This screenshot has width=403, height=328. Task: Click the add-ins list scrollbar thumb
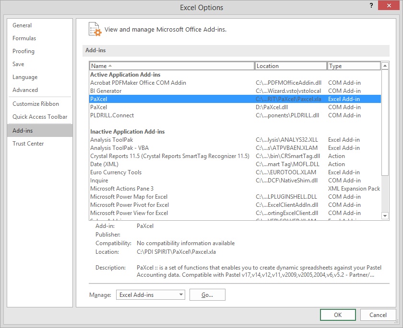click(385, 123)
